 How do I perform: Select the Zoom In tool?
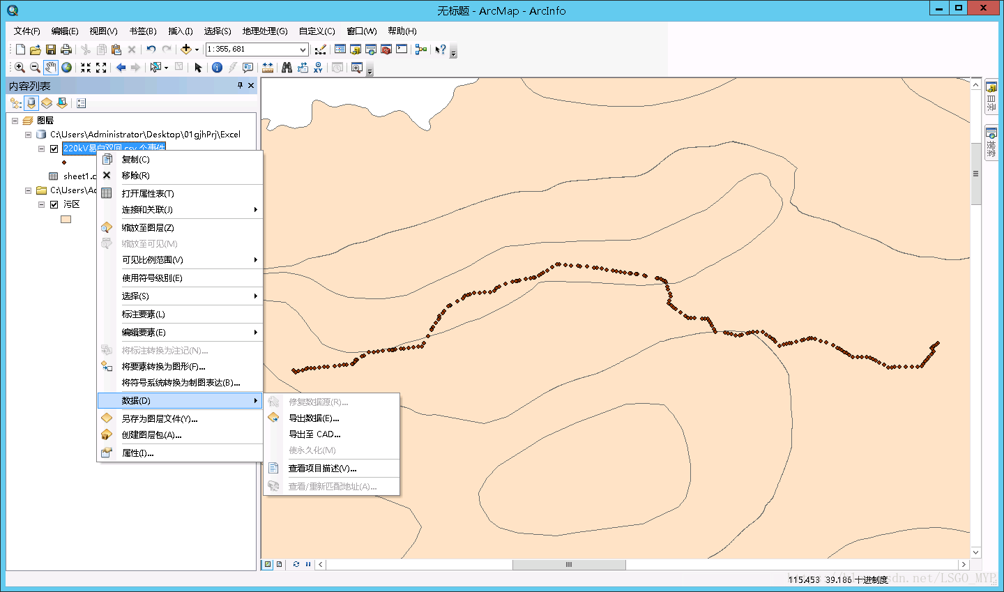click(x=20, y=68)
